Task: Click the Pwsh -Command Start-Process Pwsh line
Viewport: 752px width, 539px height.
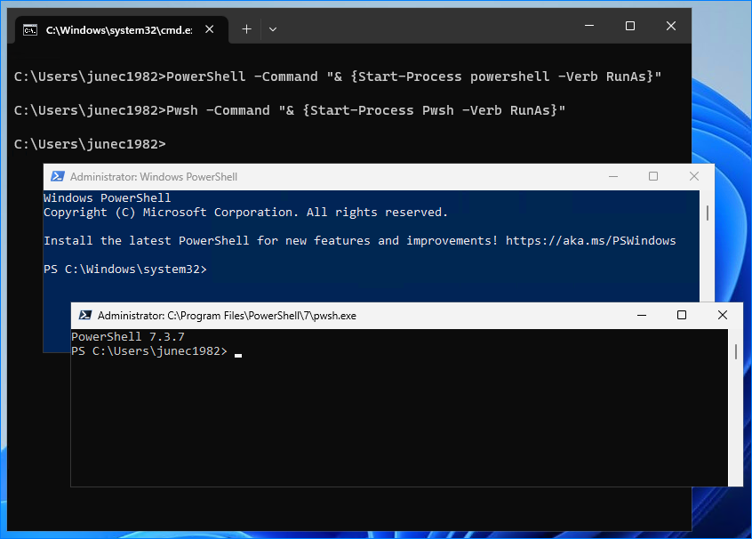Action: 290,110
